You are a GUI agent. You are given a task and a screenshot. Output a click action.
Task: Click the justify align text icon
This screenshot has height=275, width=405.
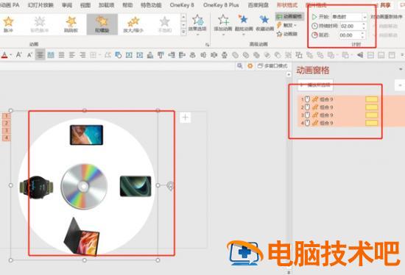click(x=61, y=54)
